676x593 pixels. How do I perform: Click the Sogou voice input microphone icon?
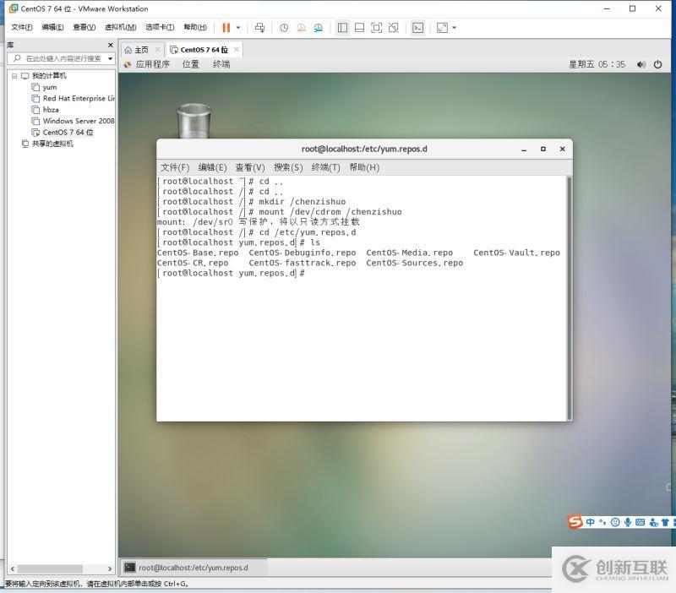[628, 522]
